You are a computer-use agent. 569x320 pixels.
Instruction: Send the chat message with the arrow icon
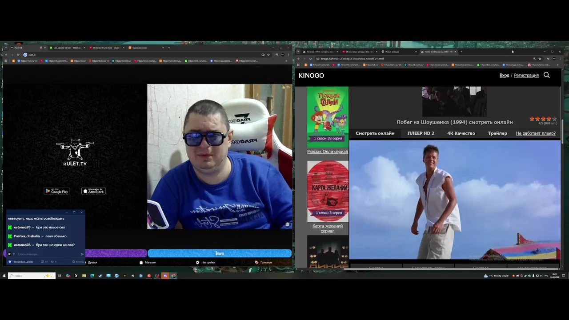pos(82,254)
